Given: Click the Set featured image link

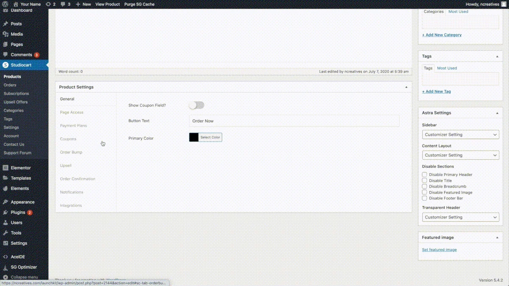Looking at the screenshot, I should (x=439, y=250).
